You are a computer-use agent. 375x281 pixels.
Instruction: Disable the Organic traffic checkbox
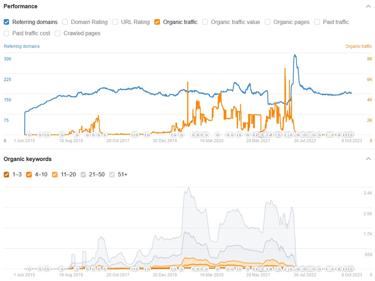pyautogui.click(x=157, y=22)
